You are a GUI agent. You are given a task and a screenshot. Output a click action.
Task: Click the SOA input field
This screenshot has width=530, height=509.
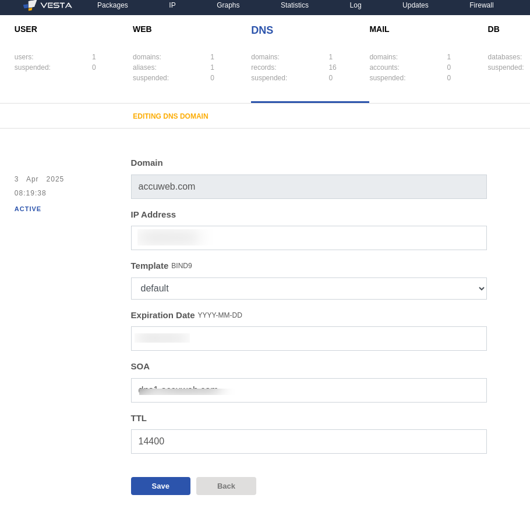tap(309, 390)
